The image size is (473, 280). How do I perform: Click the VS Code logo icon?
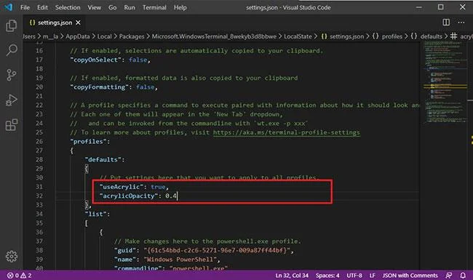(x=9, y=7)
